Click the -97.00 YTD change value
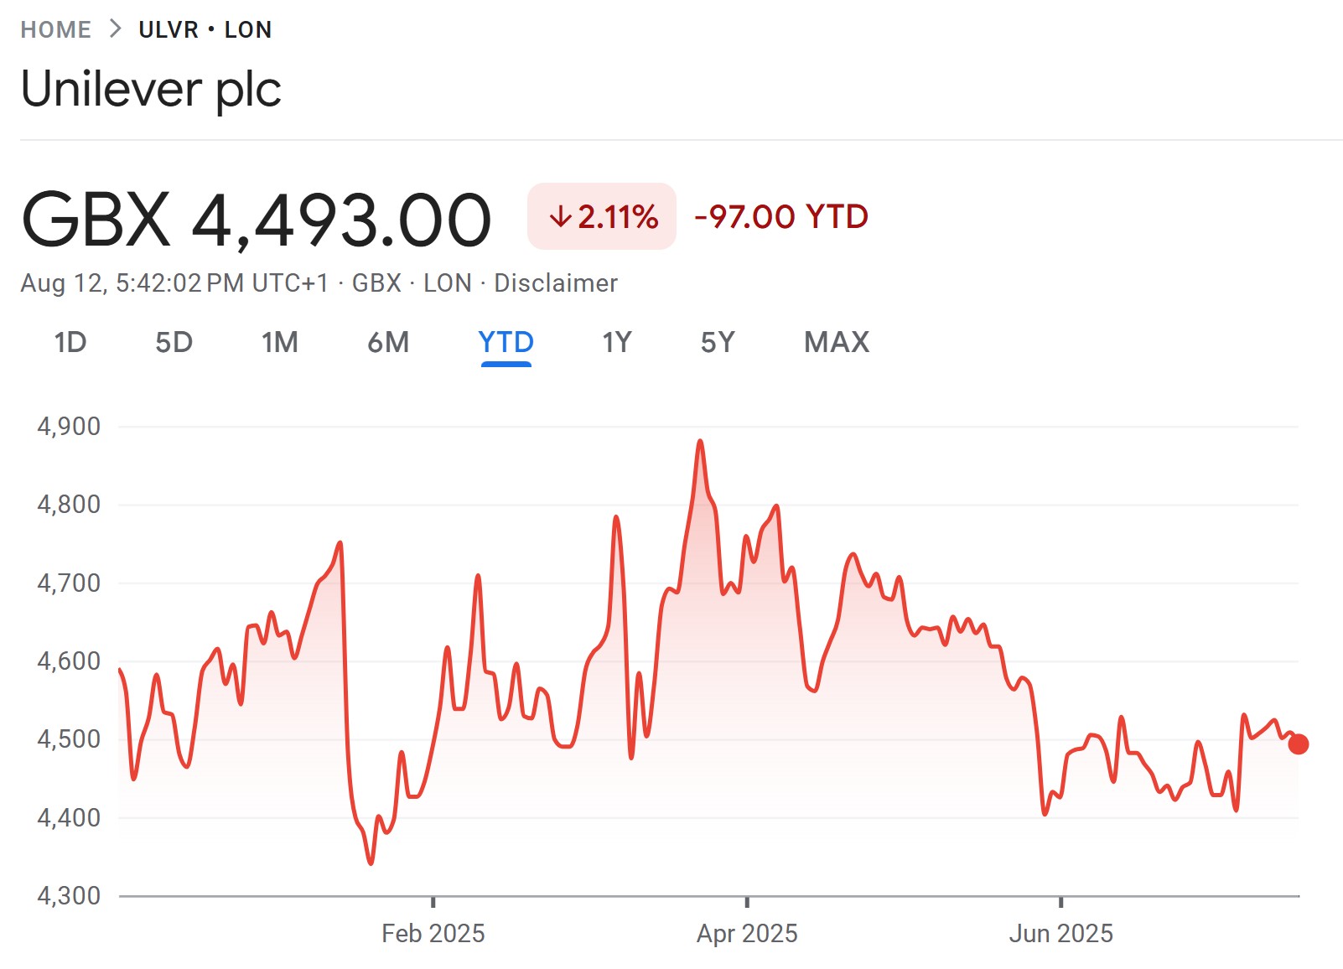The width and height of the screenshot is (1343, 969). click(781, 216)
